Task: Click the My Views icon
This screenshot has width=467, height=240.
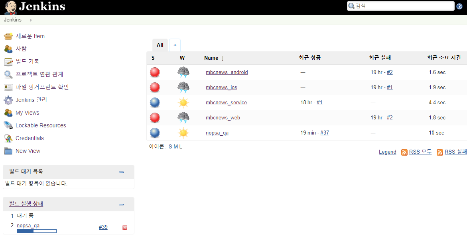Action: [8, 113]
